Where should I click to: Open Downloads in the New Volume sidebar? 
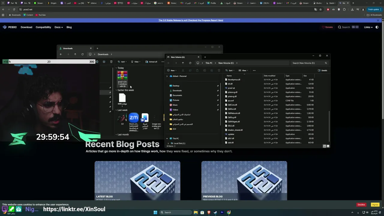pyautogui.click(x=177, y=91)
